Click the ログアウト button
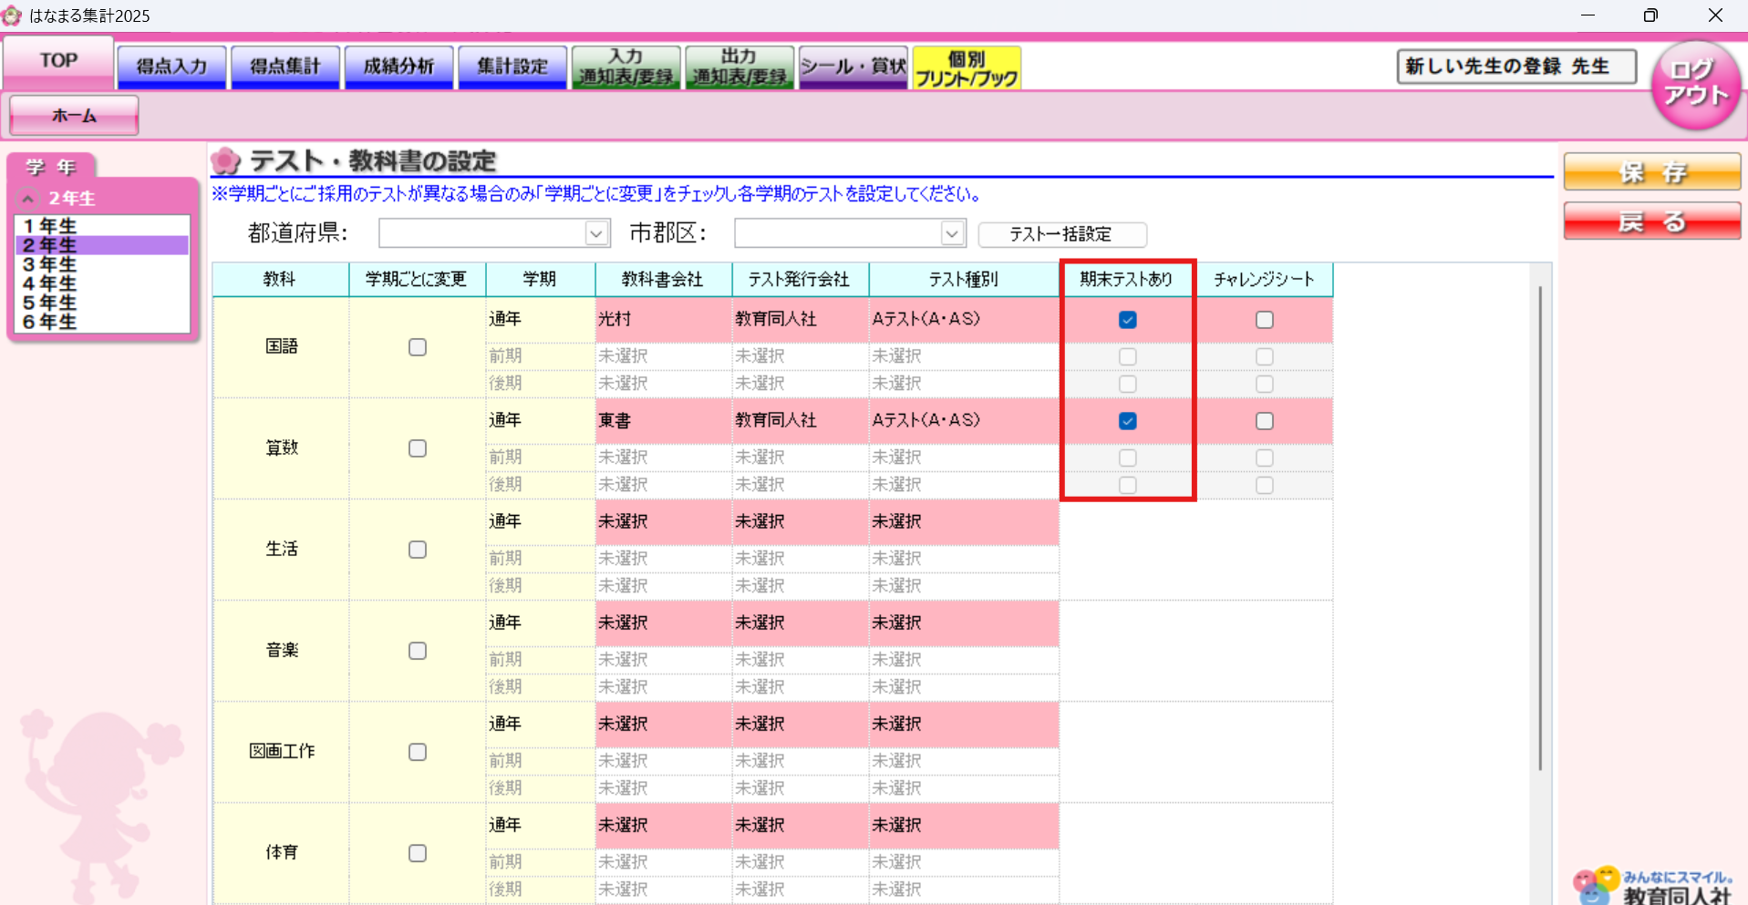Viewport: 1748px width, 905px height. tap(1692, 85)
